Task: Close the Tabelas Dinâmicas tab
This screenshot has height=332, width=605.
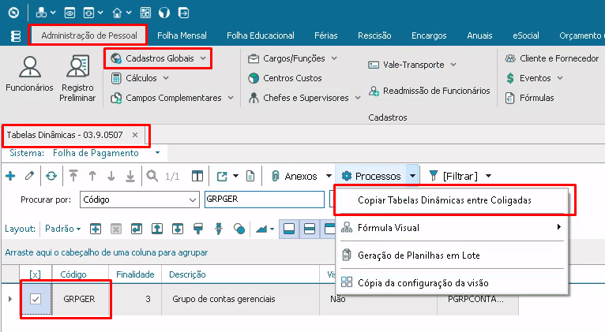Action: tap(135, 135)
